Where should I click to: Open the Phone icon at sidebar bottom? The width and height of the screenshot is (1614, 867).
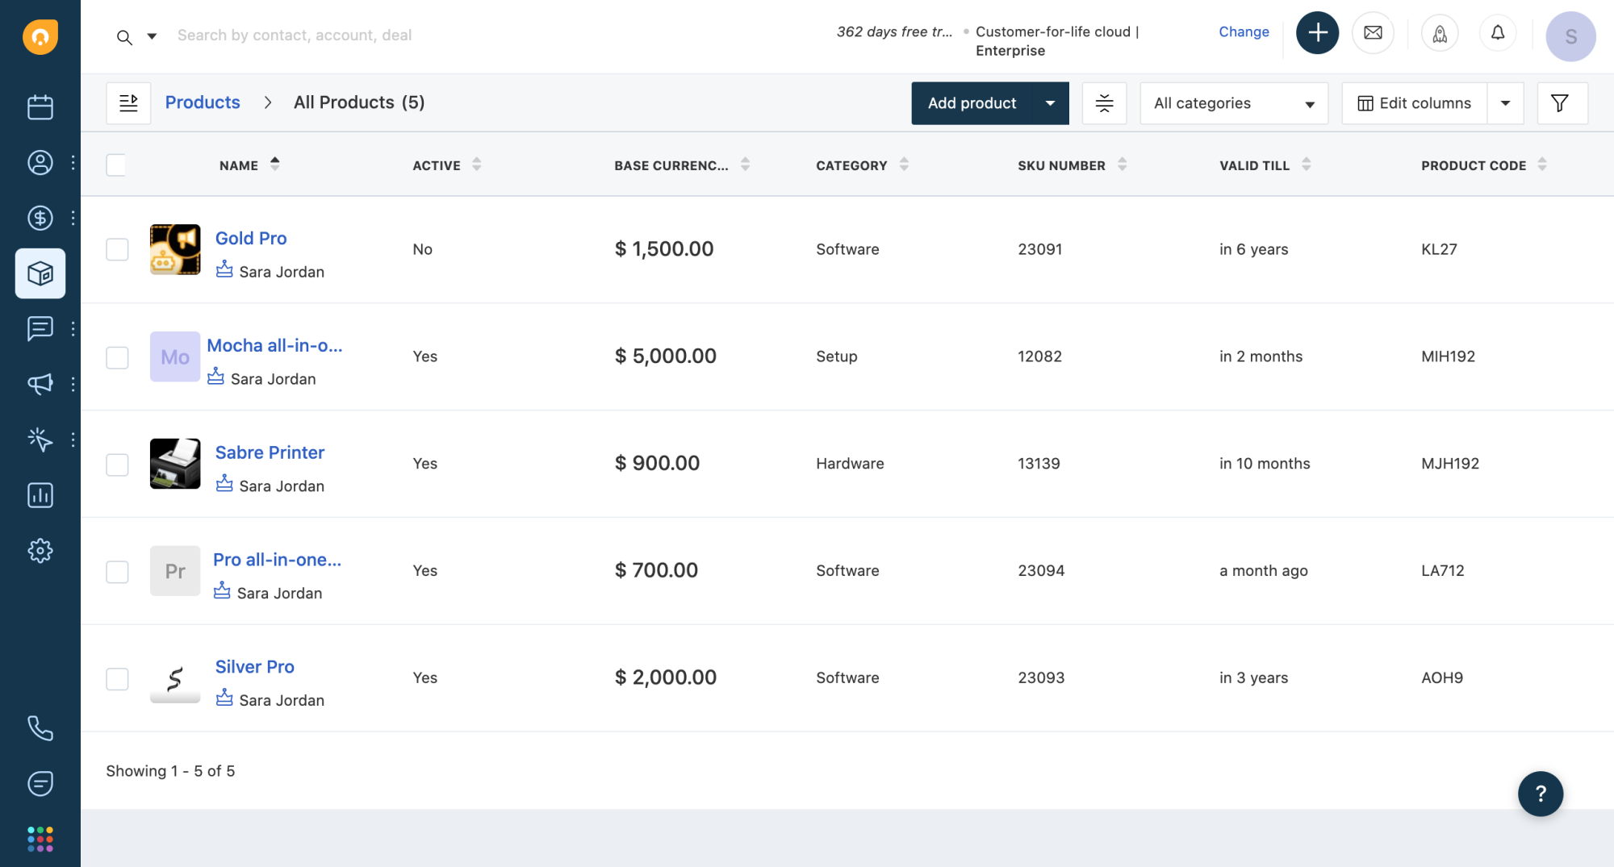[40, 729]
